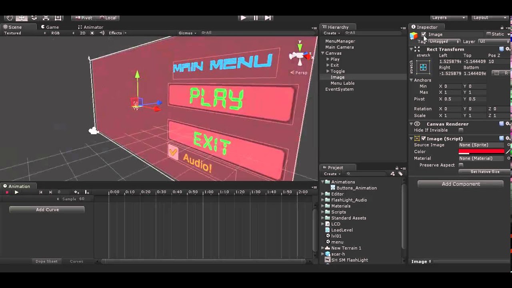Toggle Hide If Invisible checkbox
The width and height of the screenshot is (512, 288).
[461, 130]
